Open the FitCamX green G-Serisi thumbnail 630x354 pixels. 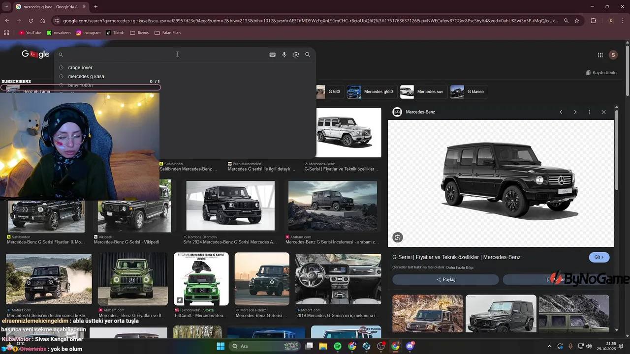201,279
